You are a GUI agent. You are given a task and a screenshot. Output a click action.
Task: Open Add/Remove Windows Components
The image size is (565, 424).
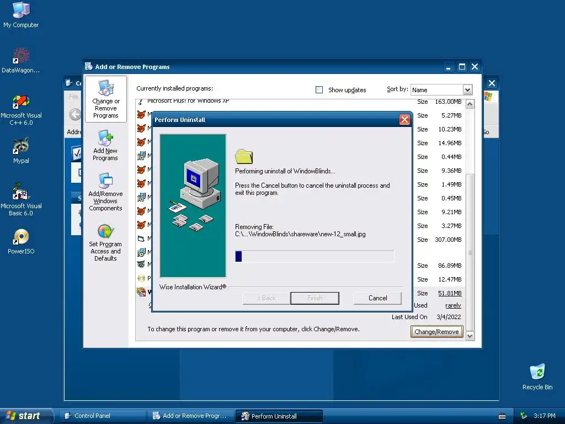(105, 192)
